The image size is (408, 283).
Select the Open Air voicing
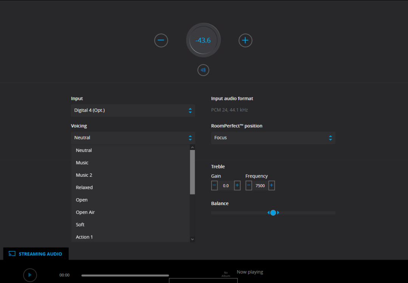point(85,213)
